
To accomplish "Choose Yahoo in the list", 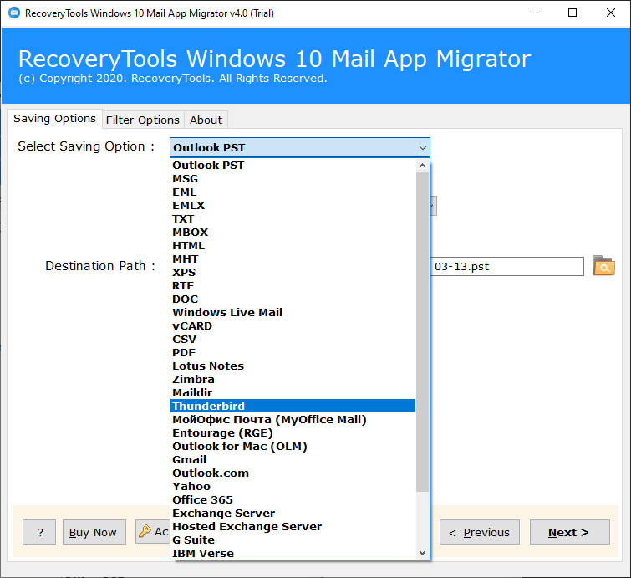I will tap(293, 486).
